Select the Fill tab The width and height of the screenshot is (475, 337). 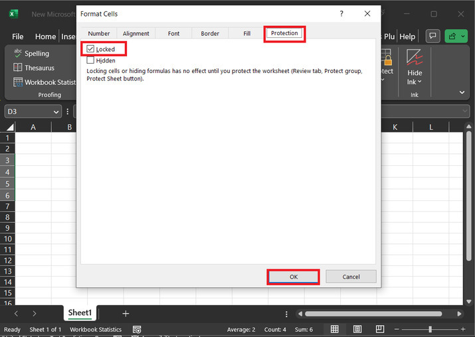(247, 33)
